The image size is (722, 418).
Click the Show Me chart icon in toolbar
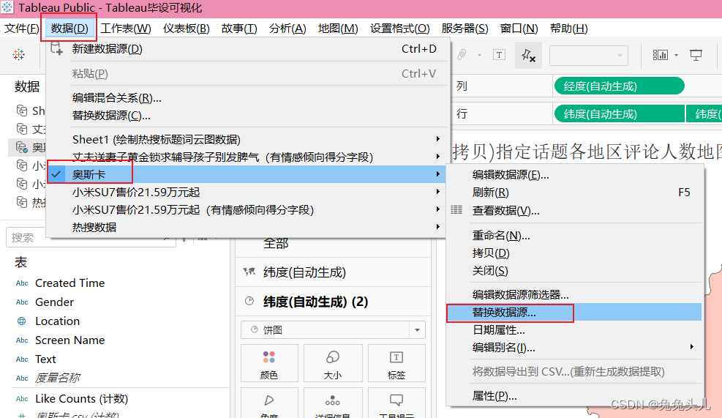tap(661, 56)
